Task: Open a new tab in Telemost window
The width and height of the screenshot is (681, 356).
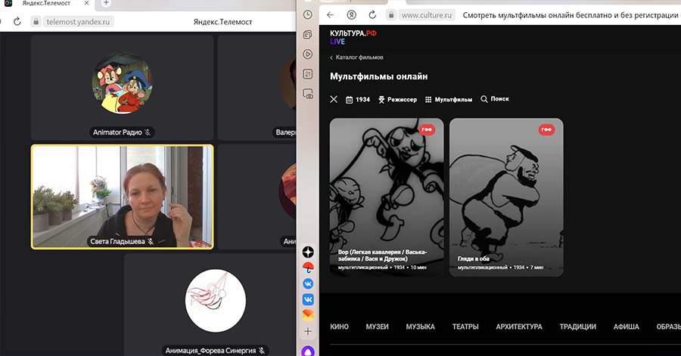Action: point(106,3)
